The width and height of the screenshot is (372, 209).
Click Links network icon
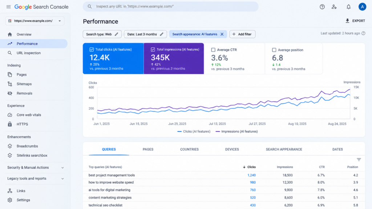(x=10, y=191)
